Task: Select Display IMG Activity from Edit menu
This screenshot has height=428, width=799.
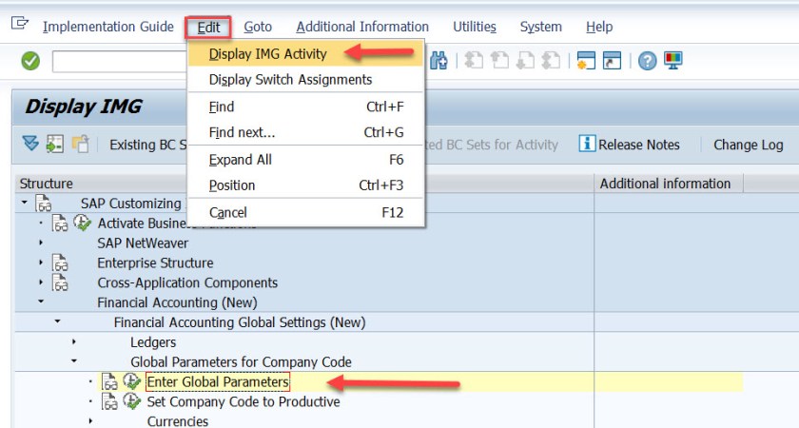Action: [x=267, y=53]
